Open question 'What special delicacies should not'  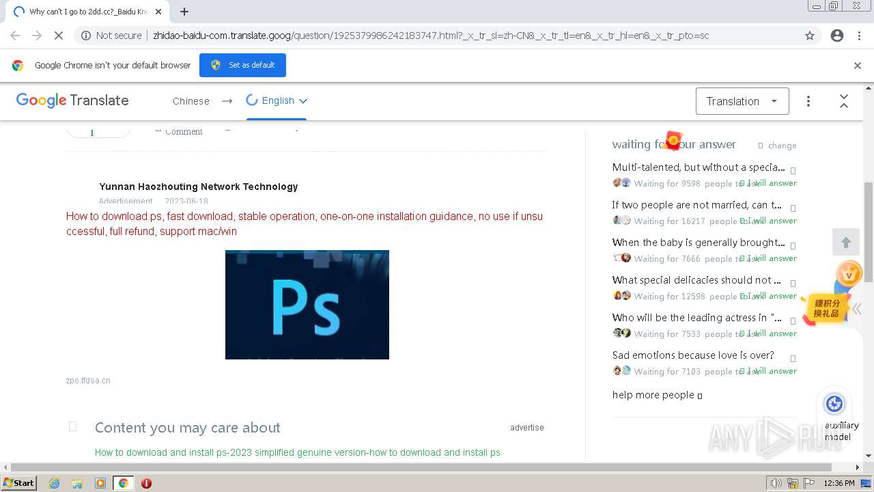pyautogui.click(x=696, y=280)
